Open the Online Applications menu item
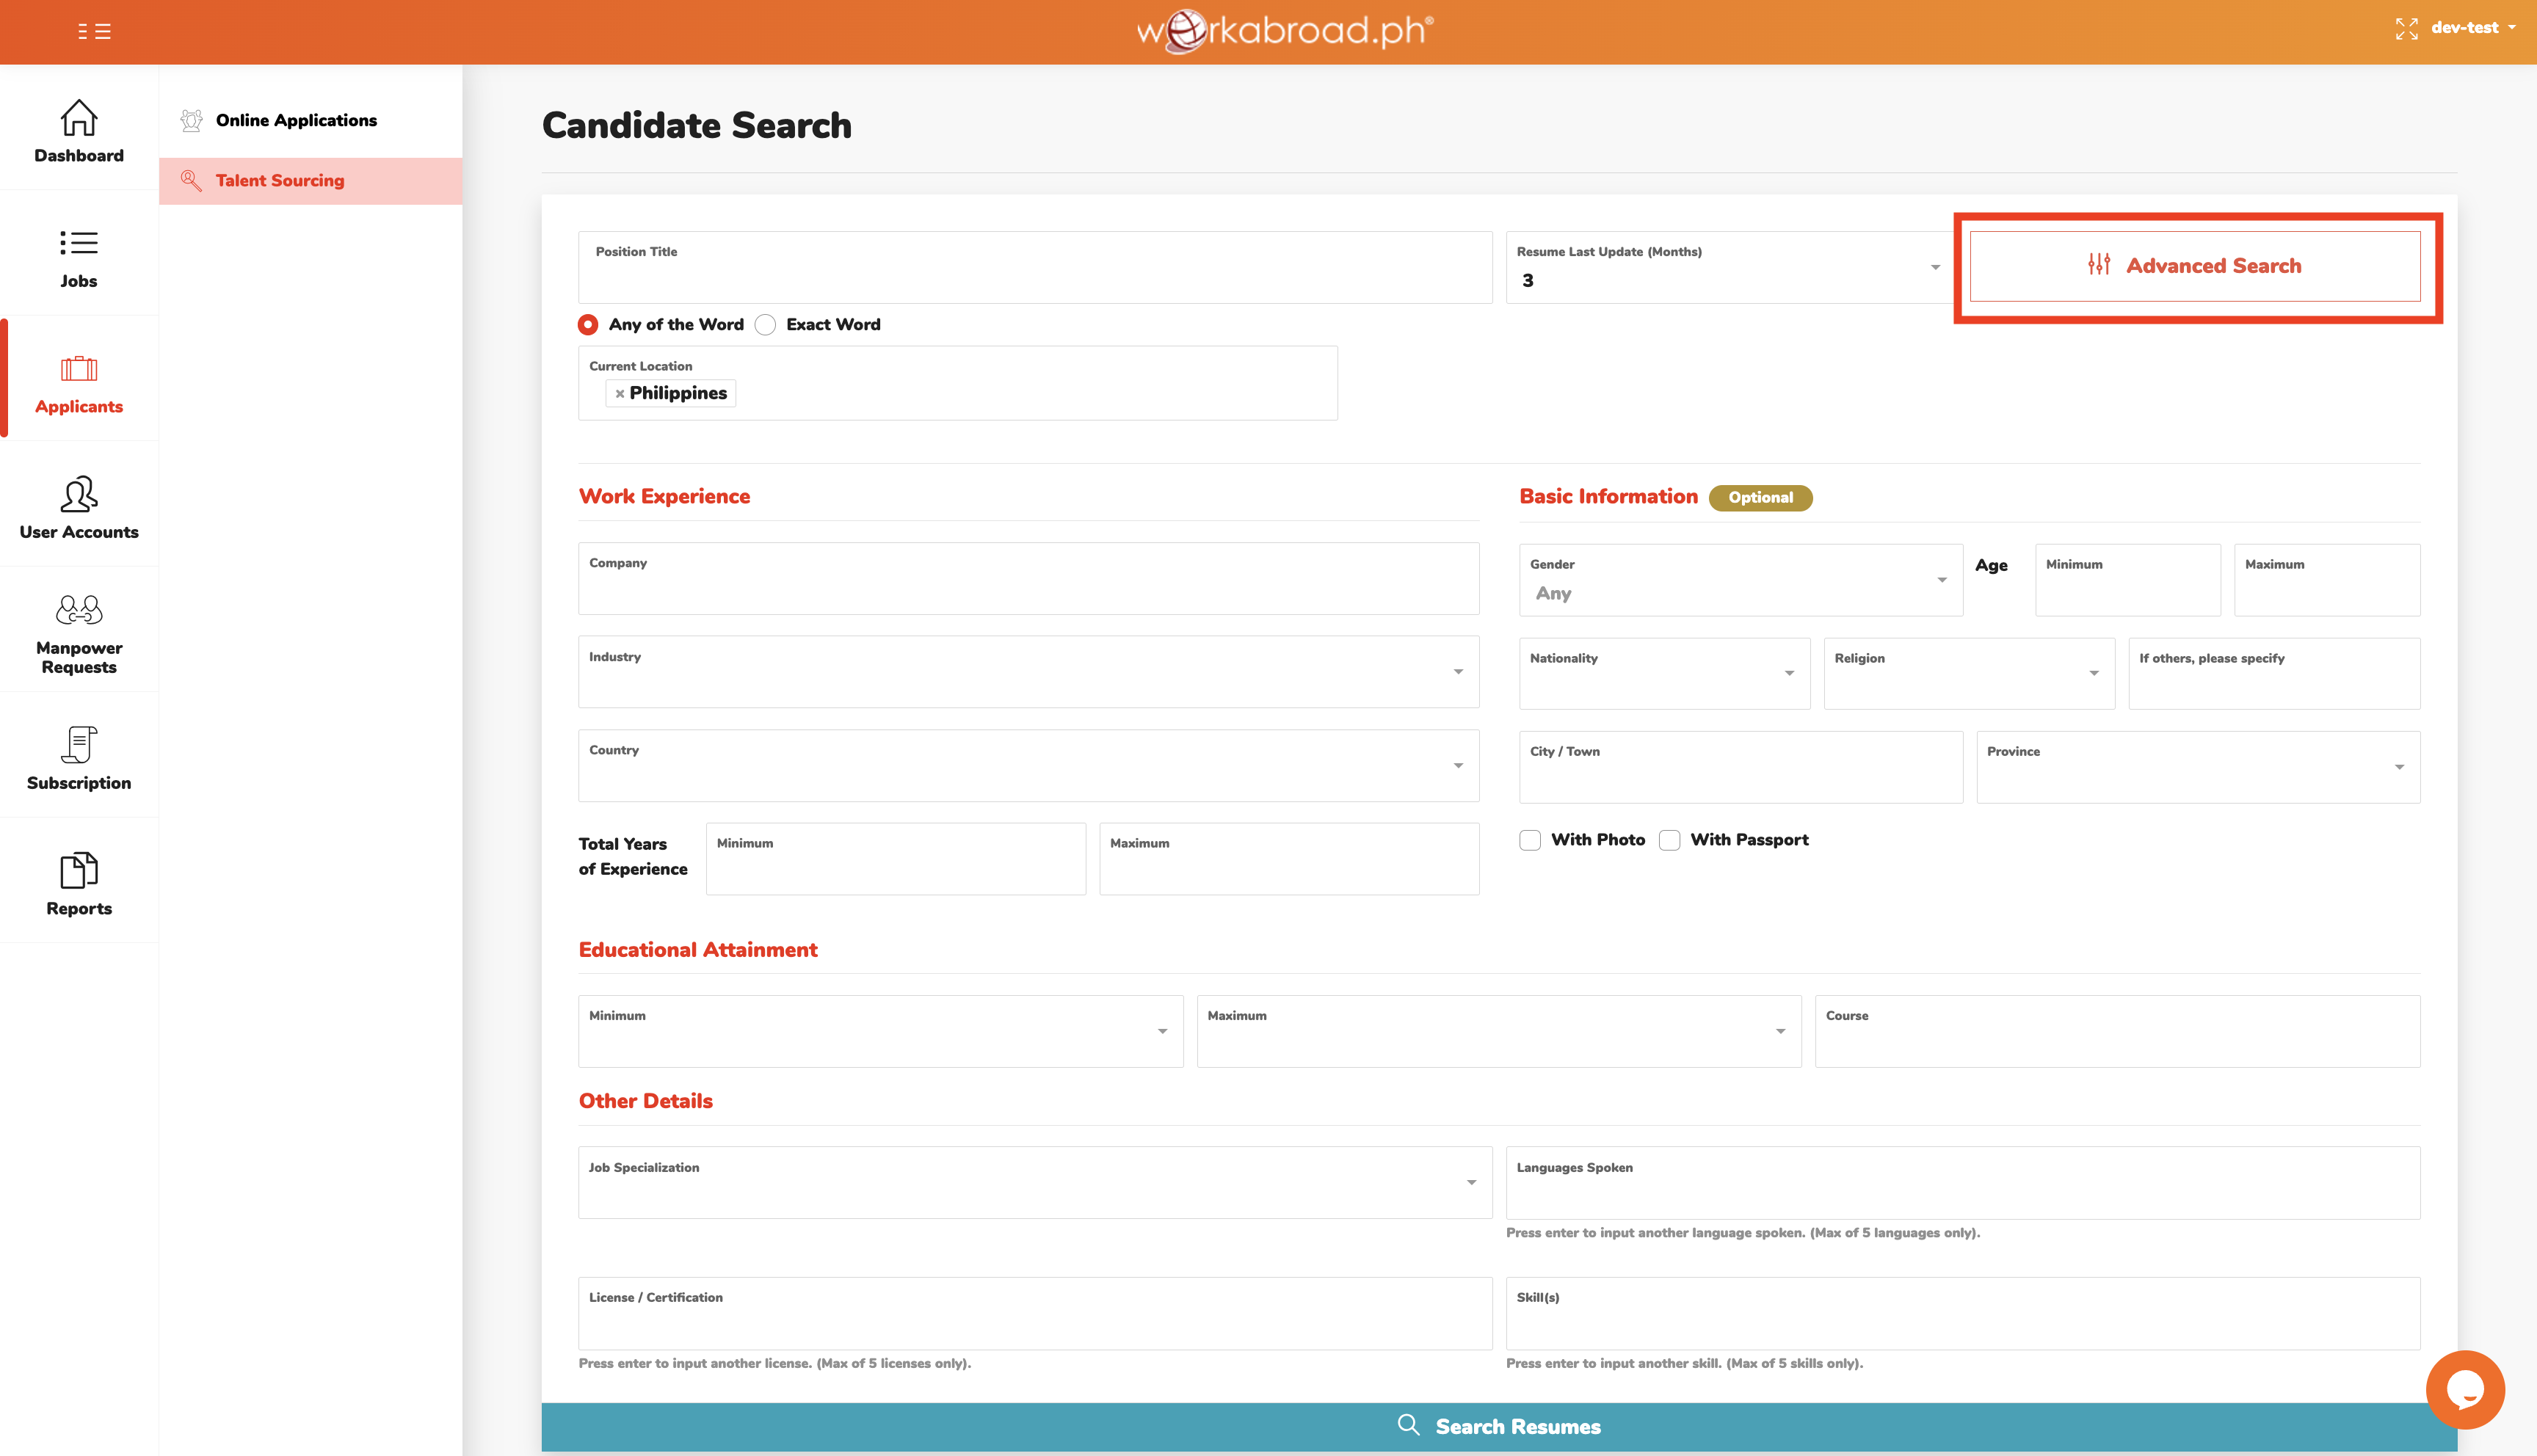2537x1456 pixels. click(296, 120)
